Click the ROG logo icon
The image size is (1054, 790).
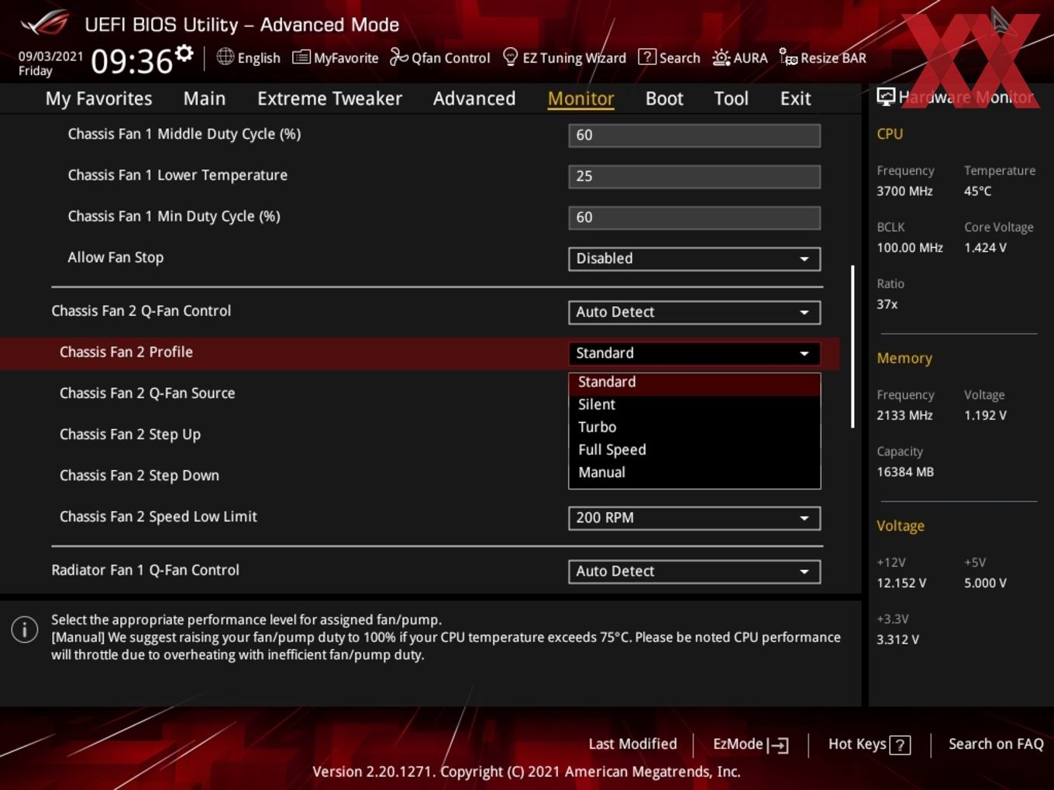(x=45, y=22)
